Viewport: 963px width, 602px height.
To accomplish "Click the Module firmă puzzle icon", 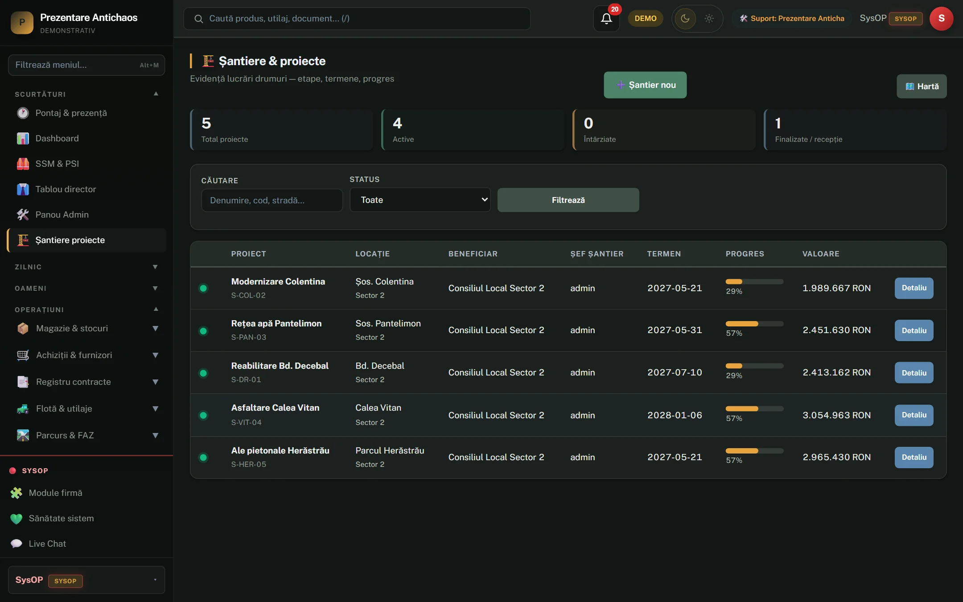I will tap(16, 493).
